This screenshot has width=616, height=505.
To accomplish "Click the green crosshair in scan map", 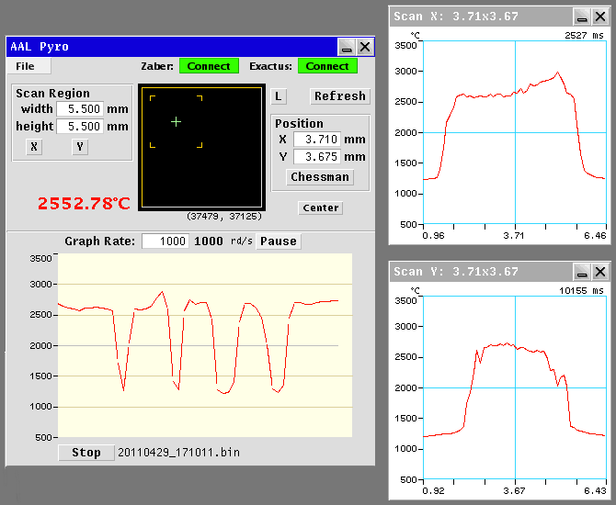I will tap(176, 122).
